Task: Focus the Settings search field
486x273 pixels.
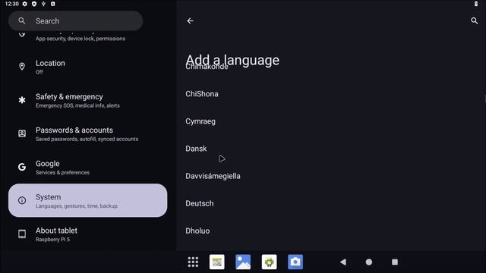Action: (75, 20)
